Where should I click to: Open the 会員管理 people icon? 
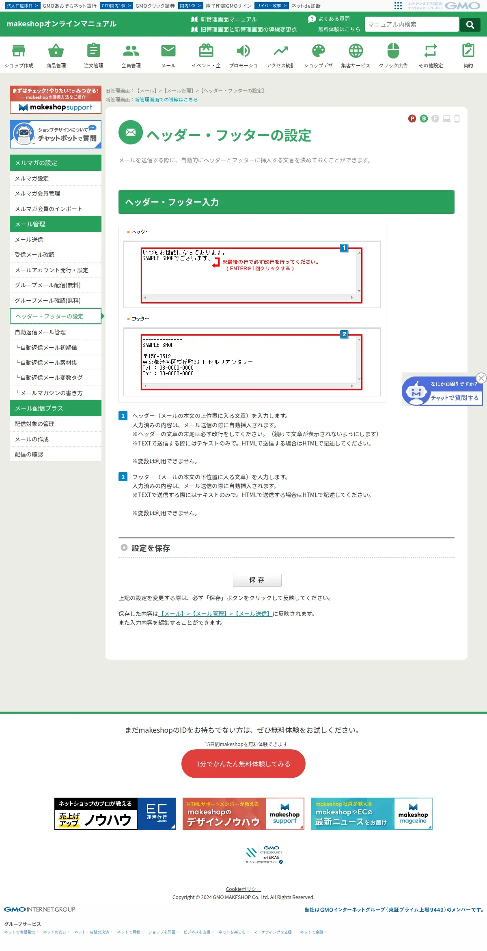(x=131, y=51)
